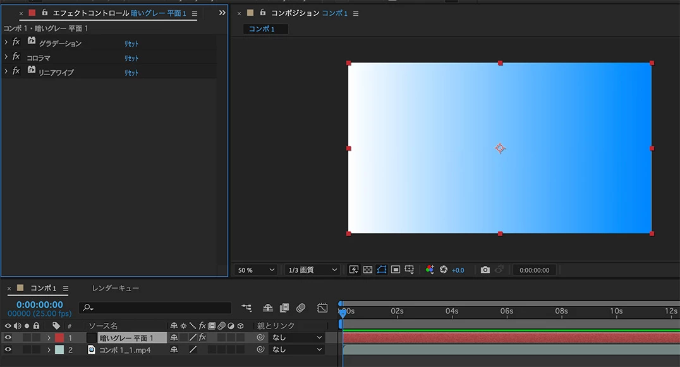
Task: Open the コンポ 1 timeline panel menu
Action: pos(66,288)
